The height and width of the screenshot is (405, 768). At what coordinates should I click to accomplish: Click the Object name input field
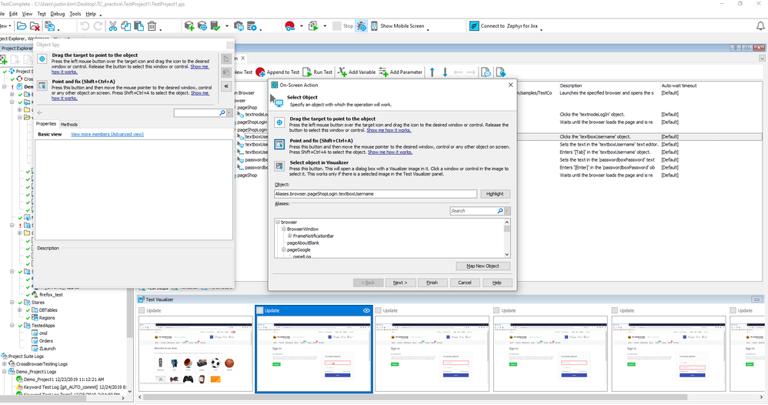click(376, 194)
